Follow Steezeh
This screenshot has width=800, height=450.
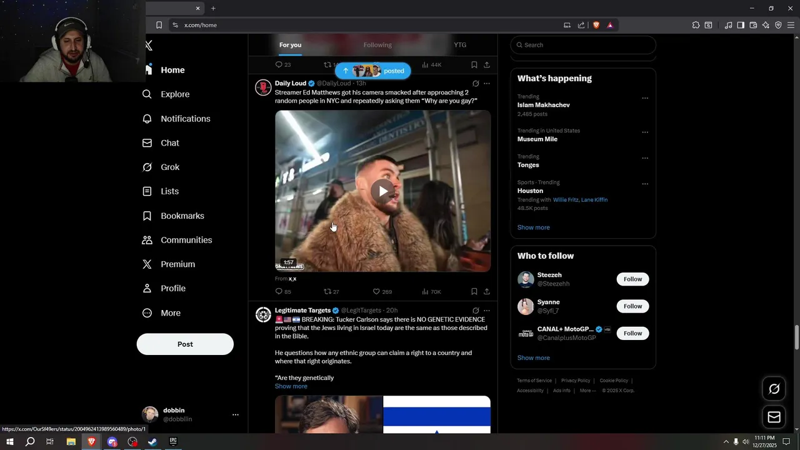tap(632, 279)
